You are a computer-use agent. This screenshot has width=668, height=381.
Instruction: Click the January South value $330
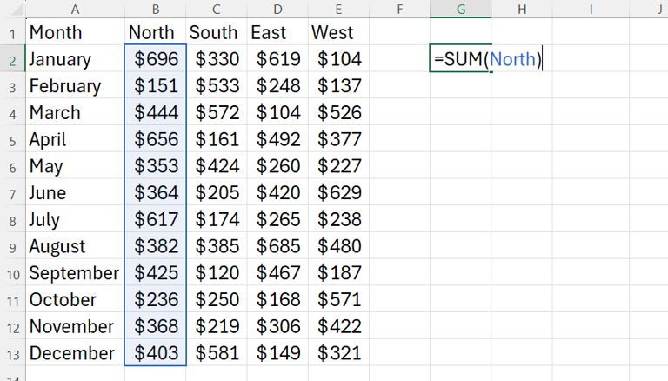(217, 58)
